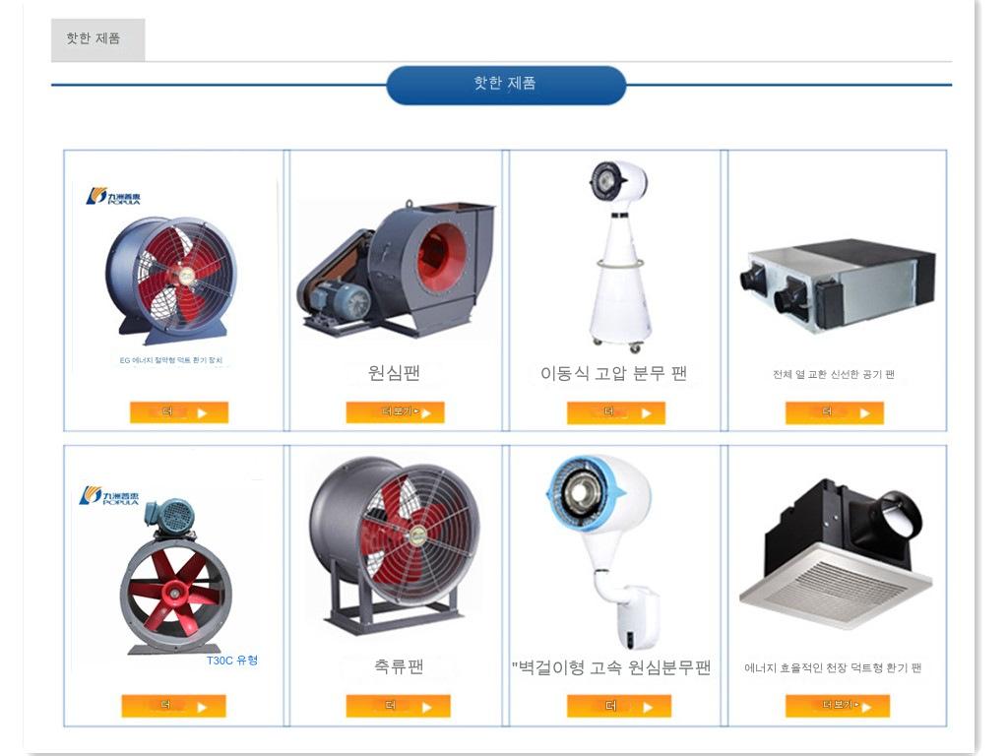
Task: Click the more button under heat exchange fan
Action: (835, 412)
